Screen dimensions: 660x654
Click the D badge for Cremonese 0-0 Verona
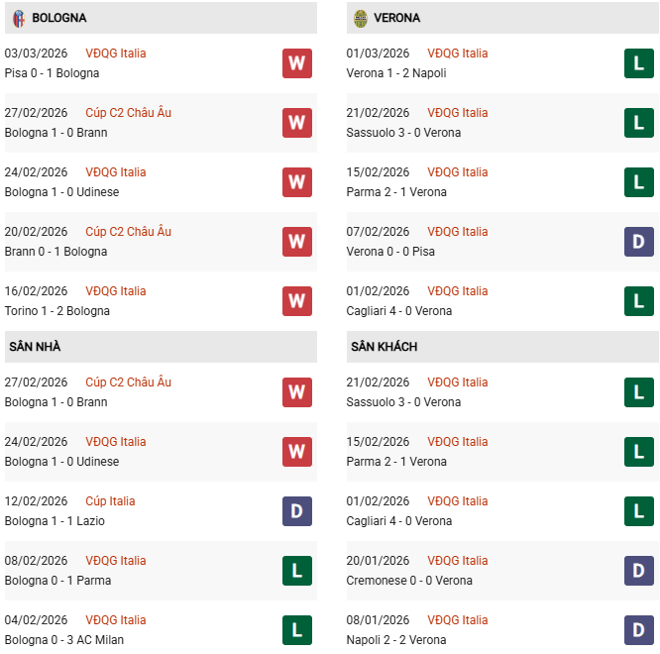point(639,571)
